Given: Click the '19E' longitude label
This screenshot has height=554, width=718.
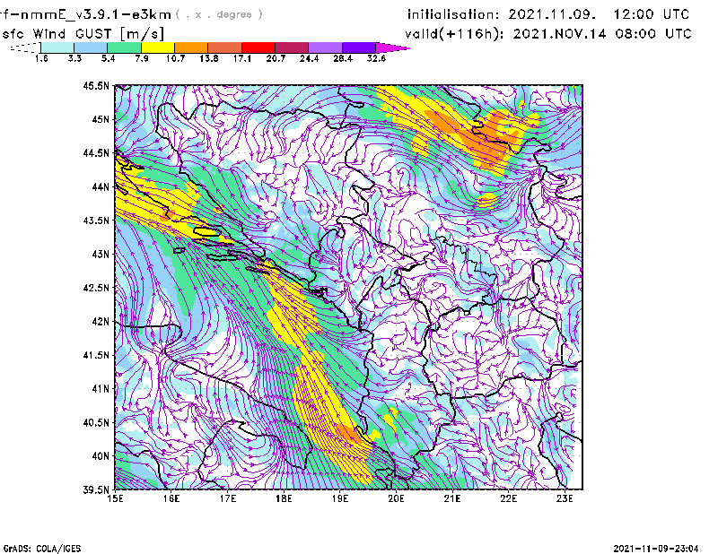Looking at the screenshot, I should click(x=340, y=498).
